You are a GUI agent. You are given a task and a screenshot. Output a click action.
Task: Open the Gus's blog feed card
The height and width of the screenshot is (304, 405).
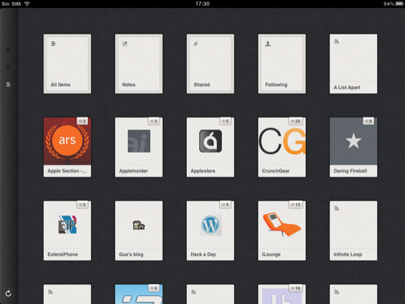pyautogui.click(x=139, y=230)
